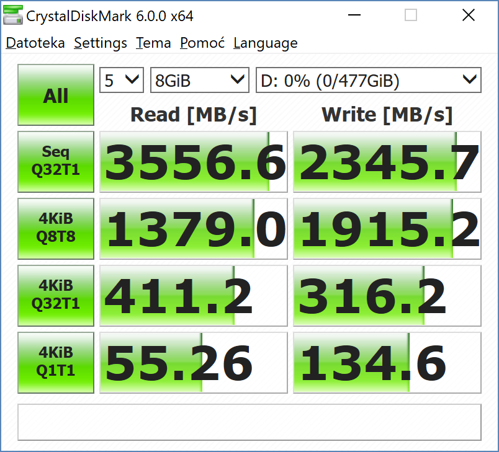Click the Q1T1 write result 134.6

tap(387, 363)
